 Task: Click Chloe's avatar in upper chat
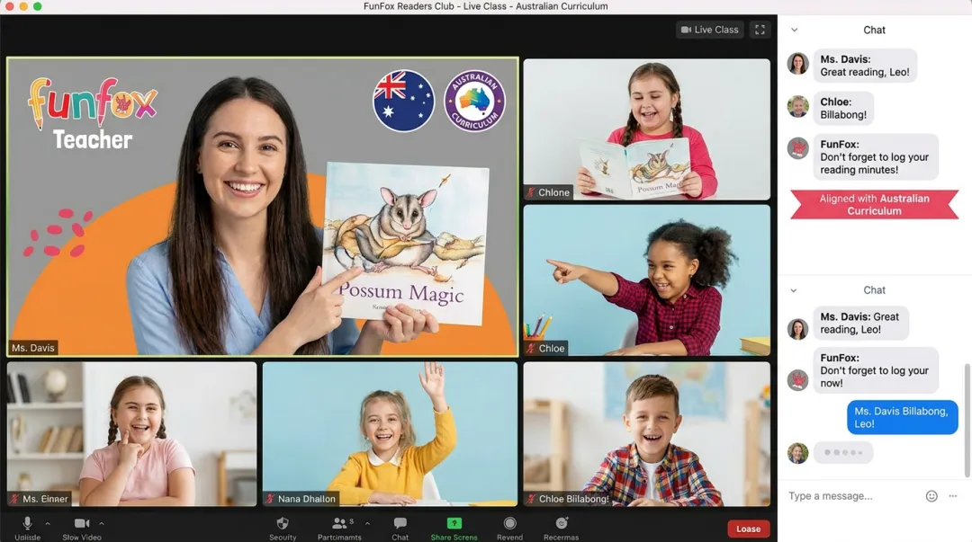click(x=797, y=107)
